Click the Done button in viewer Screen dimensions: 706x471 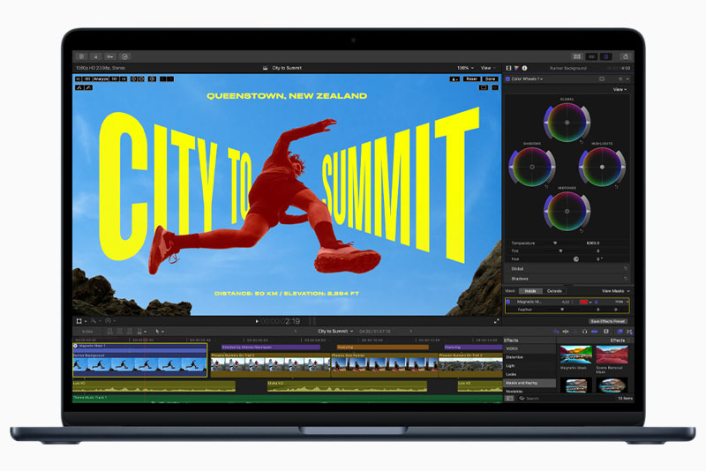pos(490,78)
